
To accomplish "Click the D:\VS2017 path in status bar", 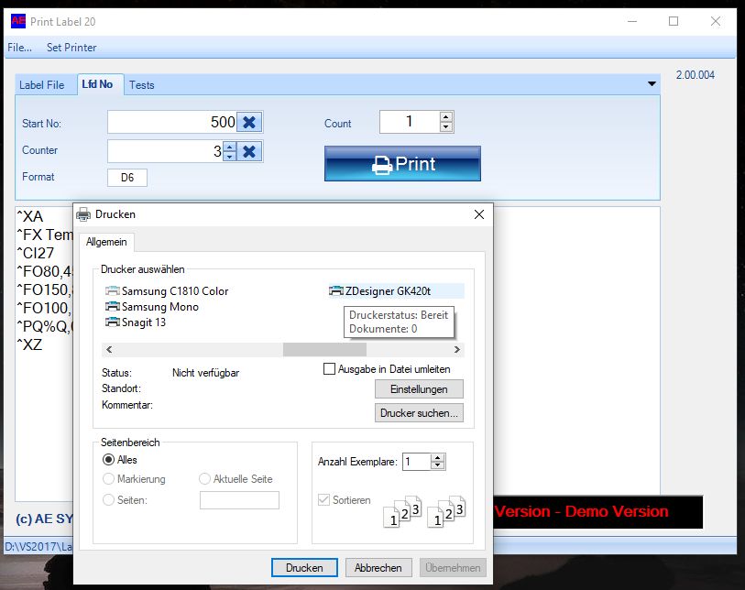I will point(38,546).
